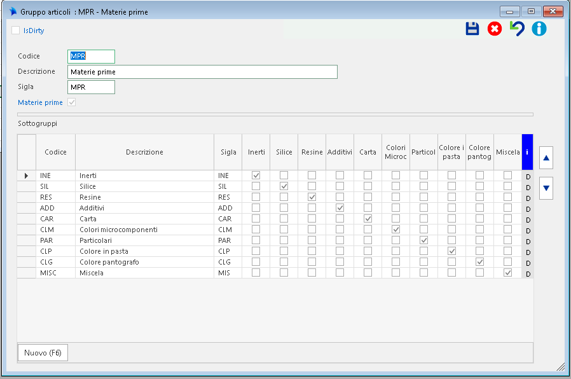Click the Nuovo (F6) button
The width and height of the screenshot is (571, 379).
(x=43, y=353)
